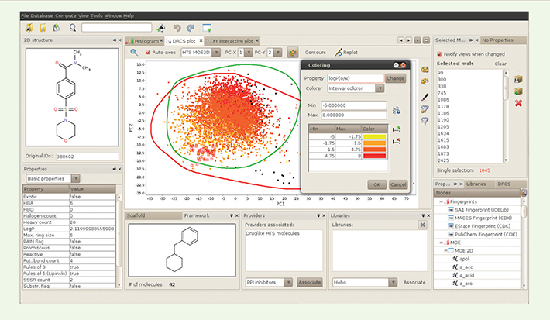
Task: Disable Notify views when changed checkbox
Action: pyautogui.click(x=439, y=54)
